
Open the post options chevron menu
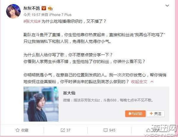[x=167, y=6]
